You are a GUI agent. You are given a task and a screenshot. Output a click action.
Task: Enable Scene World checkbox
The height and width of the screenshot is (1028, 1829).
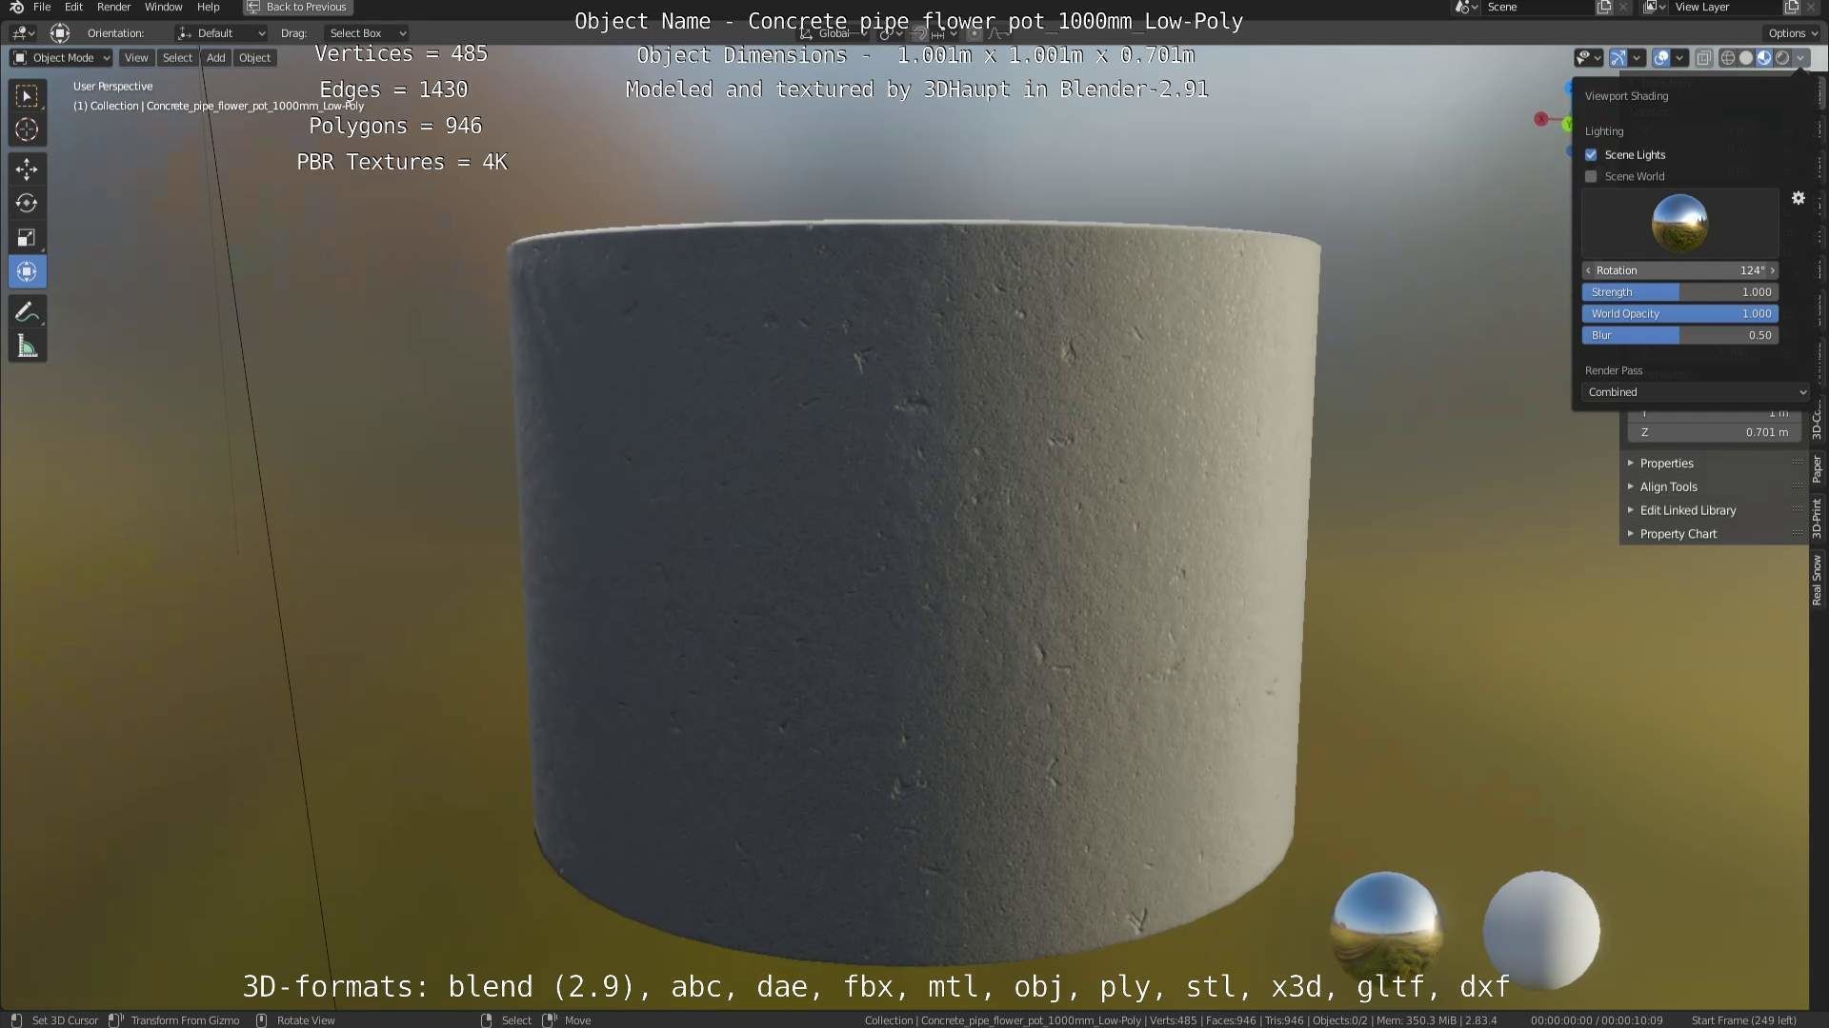[1591, 177]
